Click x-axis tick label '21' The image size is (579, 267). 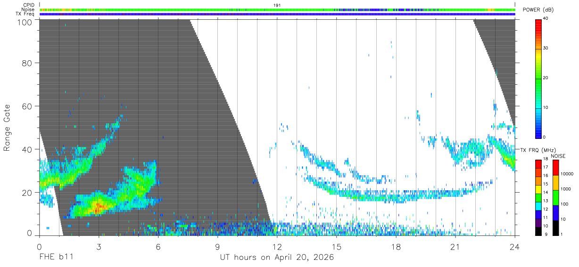click(x=455, y=247)
